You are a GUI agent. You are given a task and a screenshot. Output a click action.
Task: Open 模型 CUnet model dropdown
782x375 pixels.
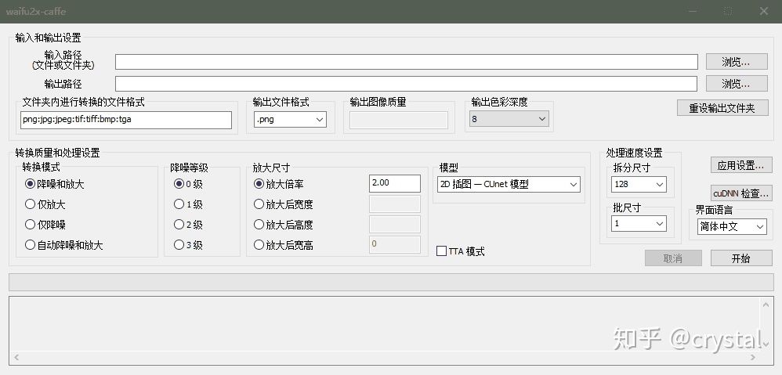pos(509,184)
